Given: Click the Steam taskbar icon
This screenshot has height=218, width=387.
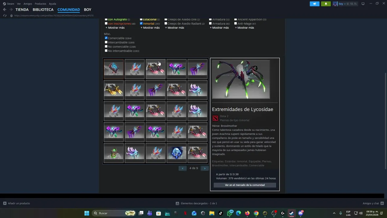Looking at the screenshot, I should pyautogui.click(x=291, y=213).
